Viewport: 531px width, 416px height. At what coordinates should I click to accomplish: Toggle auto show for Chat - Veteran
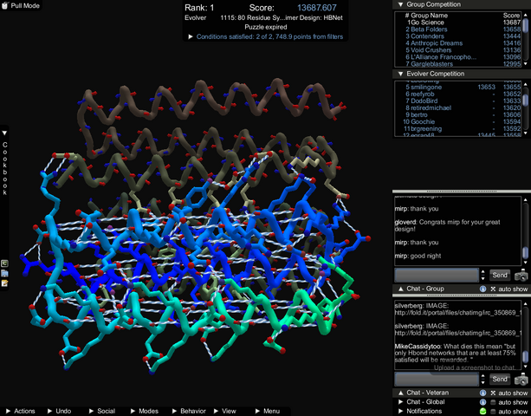(509, 393)
